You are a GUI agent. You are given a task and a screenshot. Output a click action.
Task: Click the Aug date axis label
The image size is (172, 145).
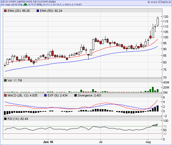point(148,142)
